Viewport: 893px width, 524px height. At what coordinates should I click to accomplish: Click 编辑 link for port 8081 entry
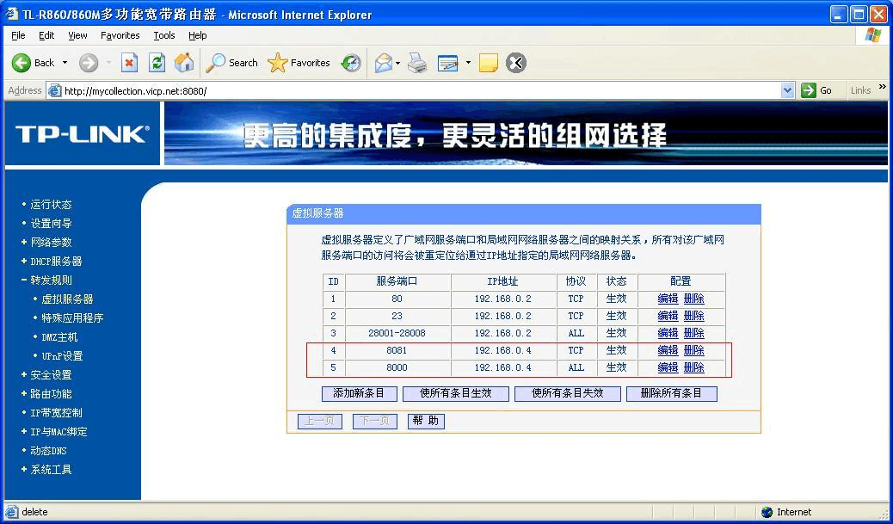tap(668, 350)
